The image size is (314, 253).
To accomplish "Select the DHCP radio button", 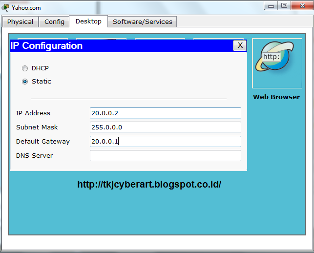I will click(25, 68).
